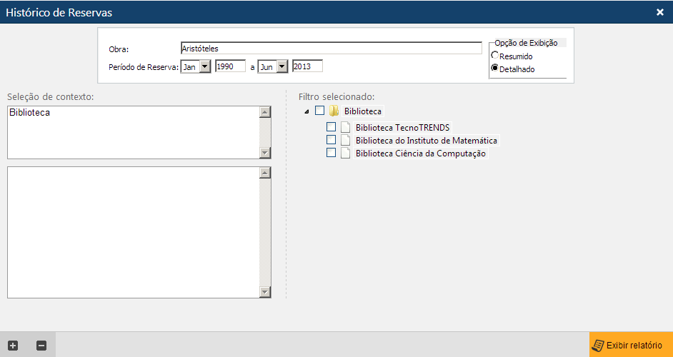673x357 pixels.
Task: Click the Obra text field
Action: click(x=331, y=49)
